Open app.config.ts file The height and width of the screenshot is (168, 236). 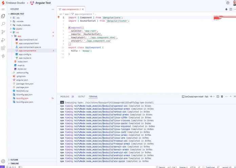[x=25, y=54]
